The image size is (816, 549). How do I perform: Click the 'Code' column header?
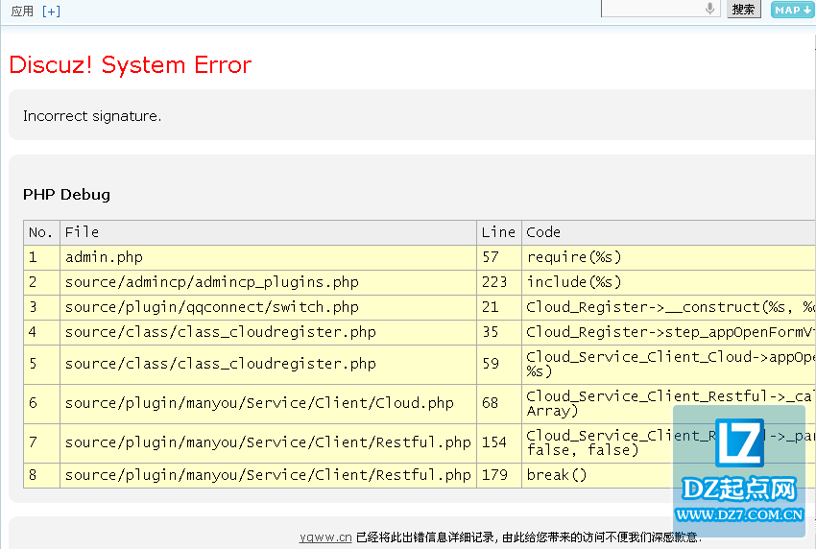pos(669,232)
